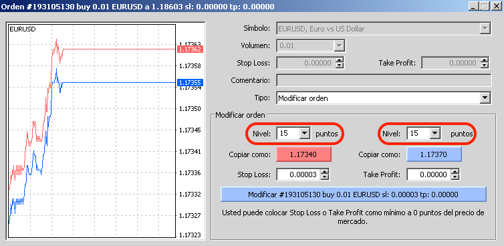Image resolution: width=504 pixels, height=246 pixels.
Task: Click the red 1.17362 ask price label on the chart
Action: point(190,49)
